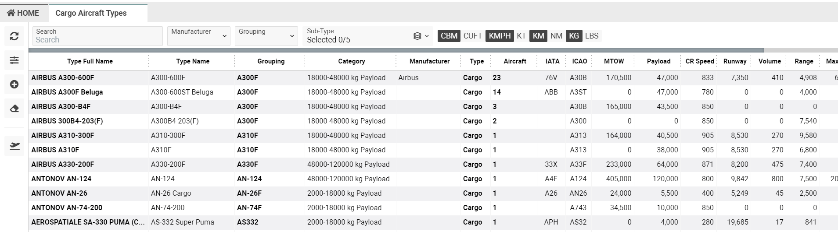Sort by the Payload column header

[658, 61]
